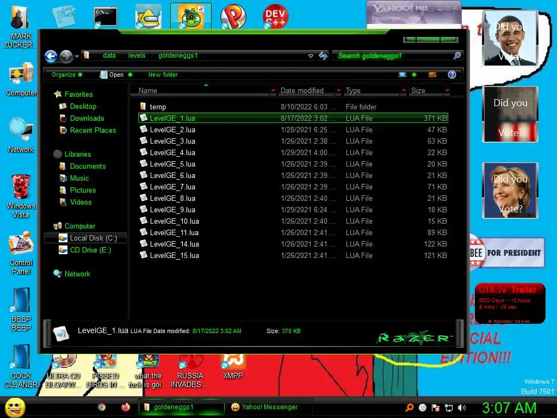Open Downloads in the navigation pane
Screen dimensions: 557x418
[86, 118]
